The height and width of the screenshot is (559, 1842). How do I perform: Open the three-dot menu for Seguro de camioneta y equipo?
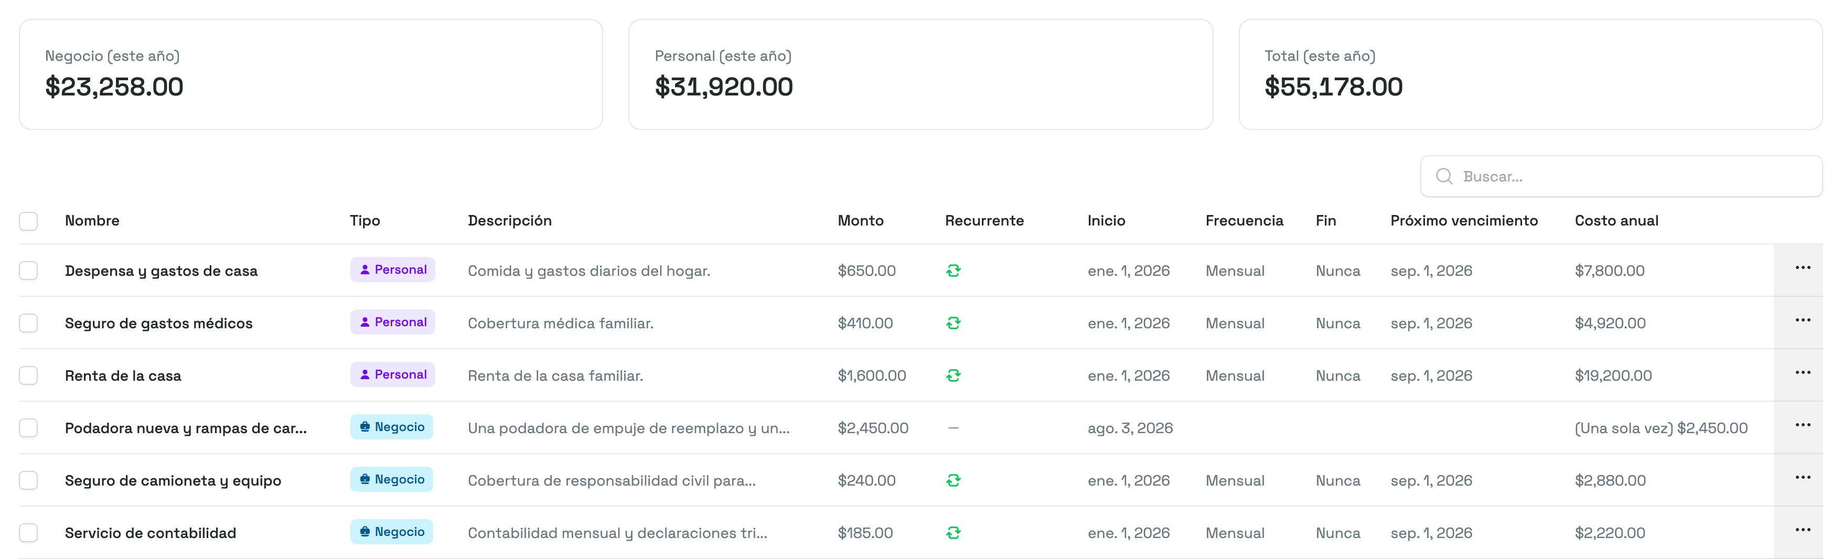[1802, 478]
